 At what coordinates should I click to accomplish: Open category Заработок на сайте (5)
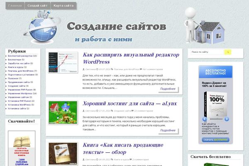[20, 63]
